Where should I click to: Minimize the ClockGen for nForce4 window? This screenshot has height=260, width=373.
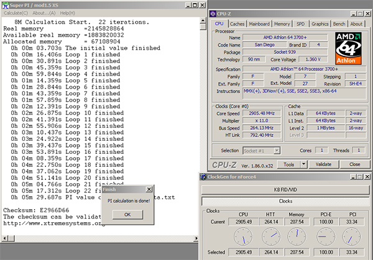(x=353, y=177)
